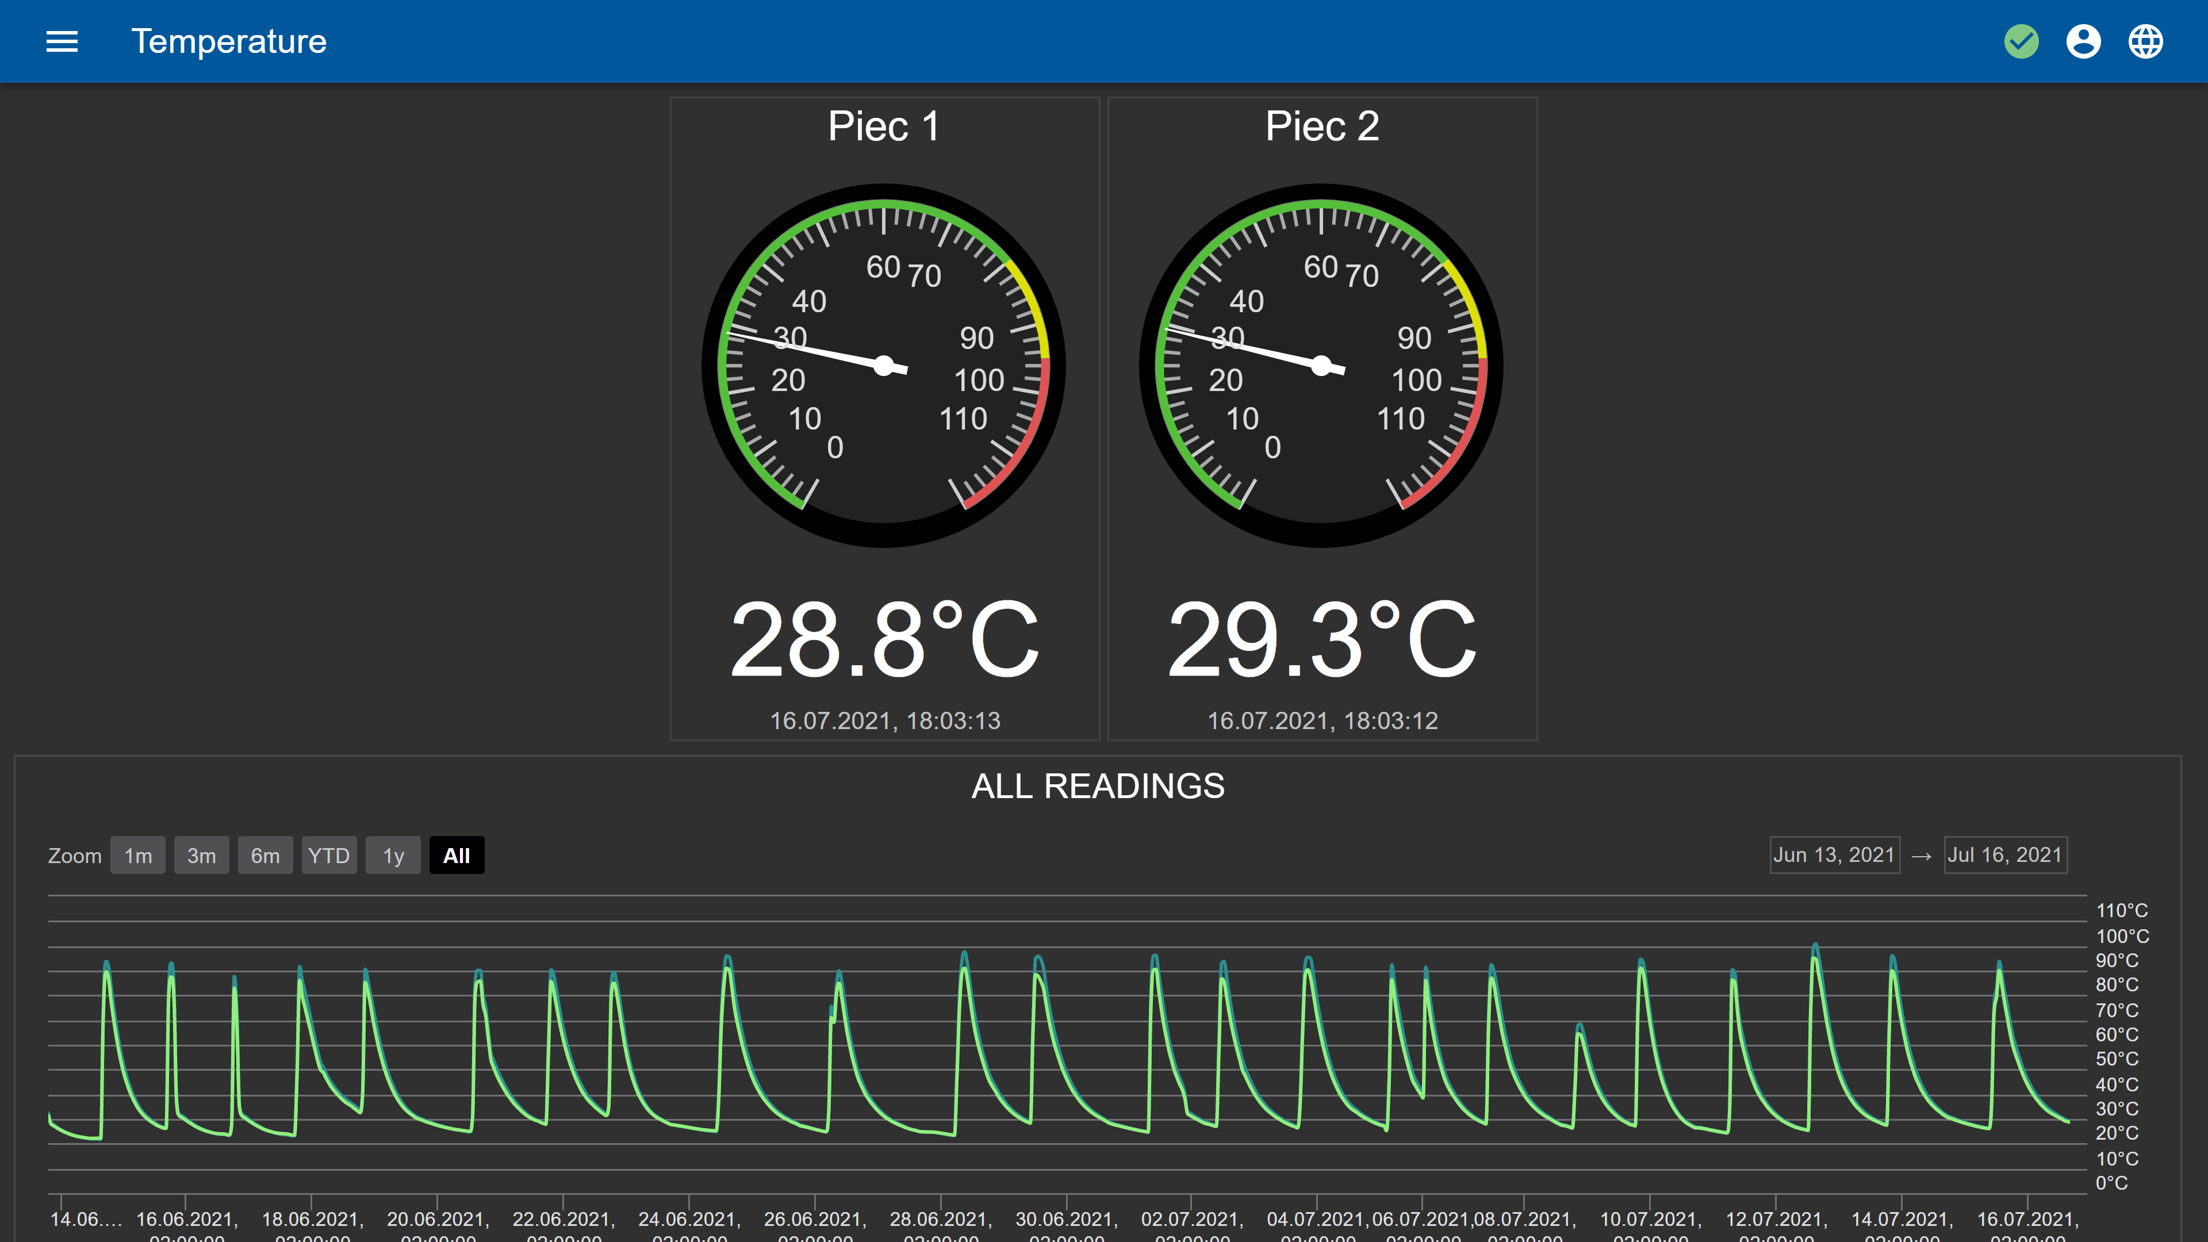The height and width of the screenshot is (1242, 2208).
Task: Set chart zoom to 3m
Action: (201, 856)
